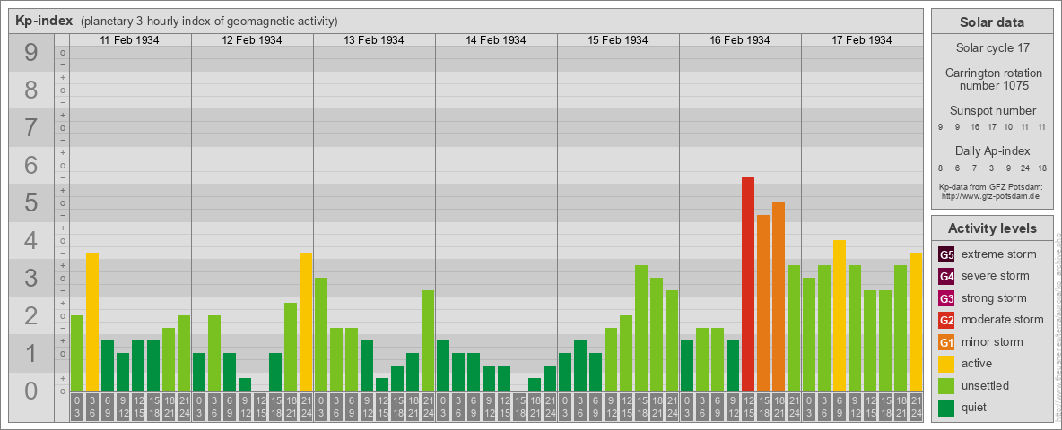Select the 16 Feb 15-18 orange bar
Viewport: 1062px width, 430px height.
[x=763, y=303]
